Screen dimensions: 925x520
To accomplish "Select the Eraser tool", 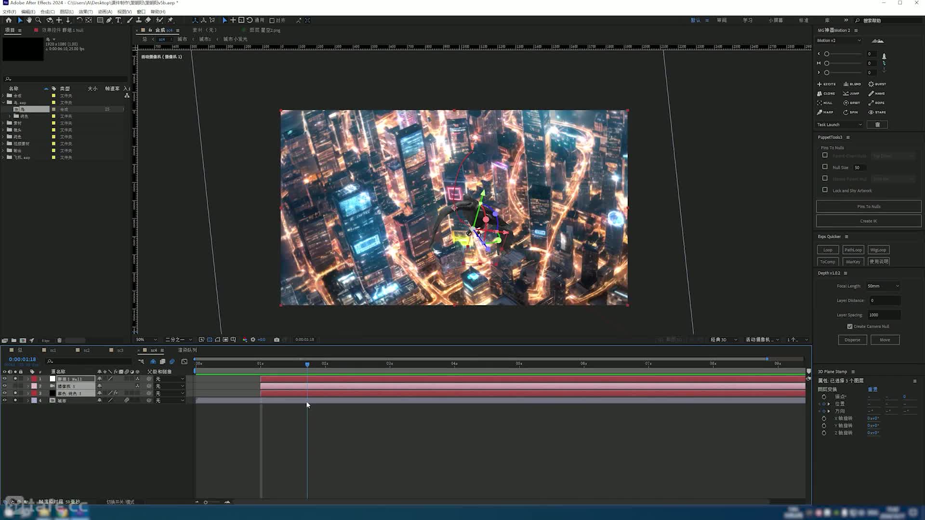I will [148, 20].
